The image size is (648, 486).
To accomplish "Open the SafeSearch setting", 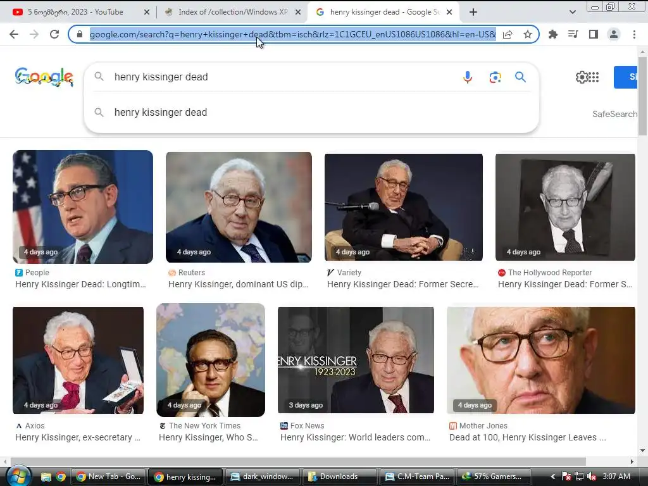I will coord(614,114).
